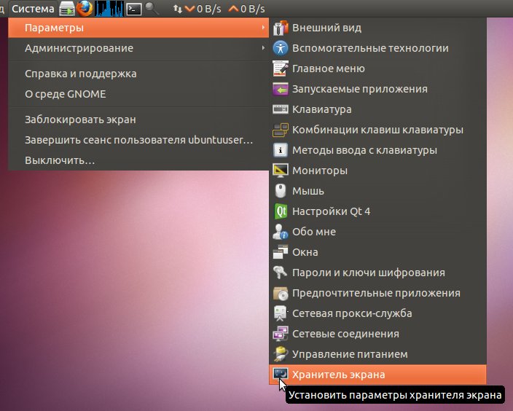
Task: Click the Запускаемые приложения icon
Action: [281, 89]
